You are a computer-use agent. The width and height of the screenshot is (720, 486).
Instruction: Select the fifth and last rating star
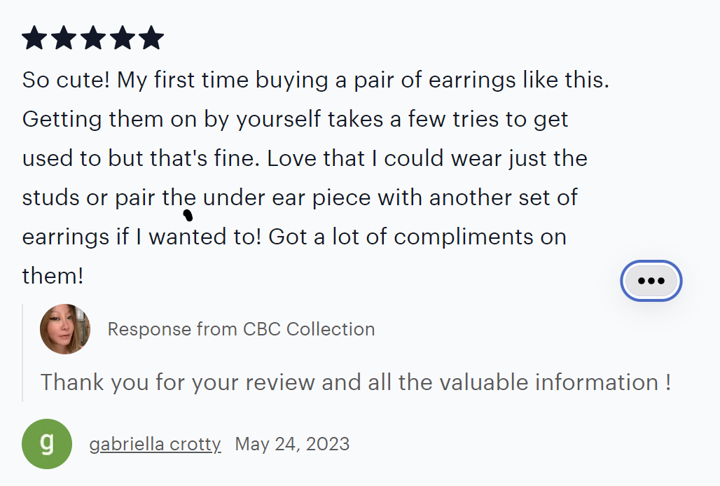point(151,38)
